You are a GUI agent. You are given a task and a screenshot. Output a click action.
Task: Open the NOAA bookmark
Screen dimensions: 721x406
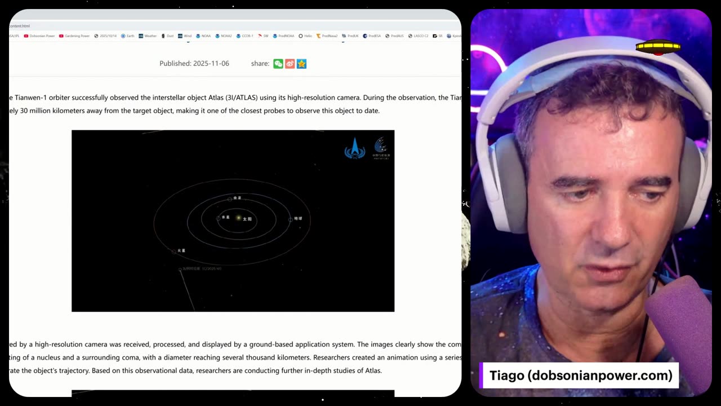click(x=203, y=36)
